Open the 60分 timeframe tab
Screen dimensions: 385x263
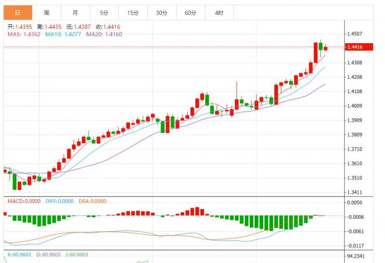pyautogui.click(x=190, y=13)
